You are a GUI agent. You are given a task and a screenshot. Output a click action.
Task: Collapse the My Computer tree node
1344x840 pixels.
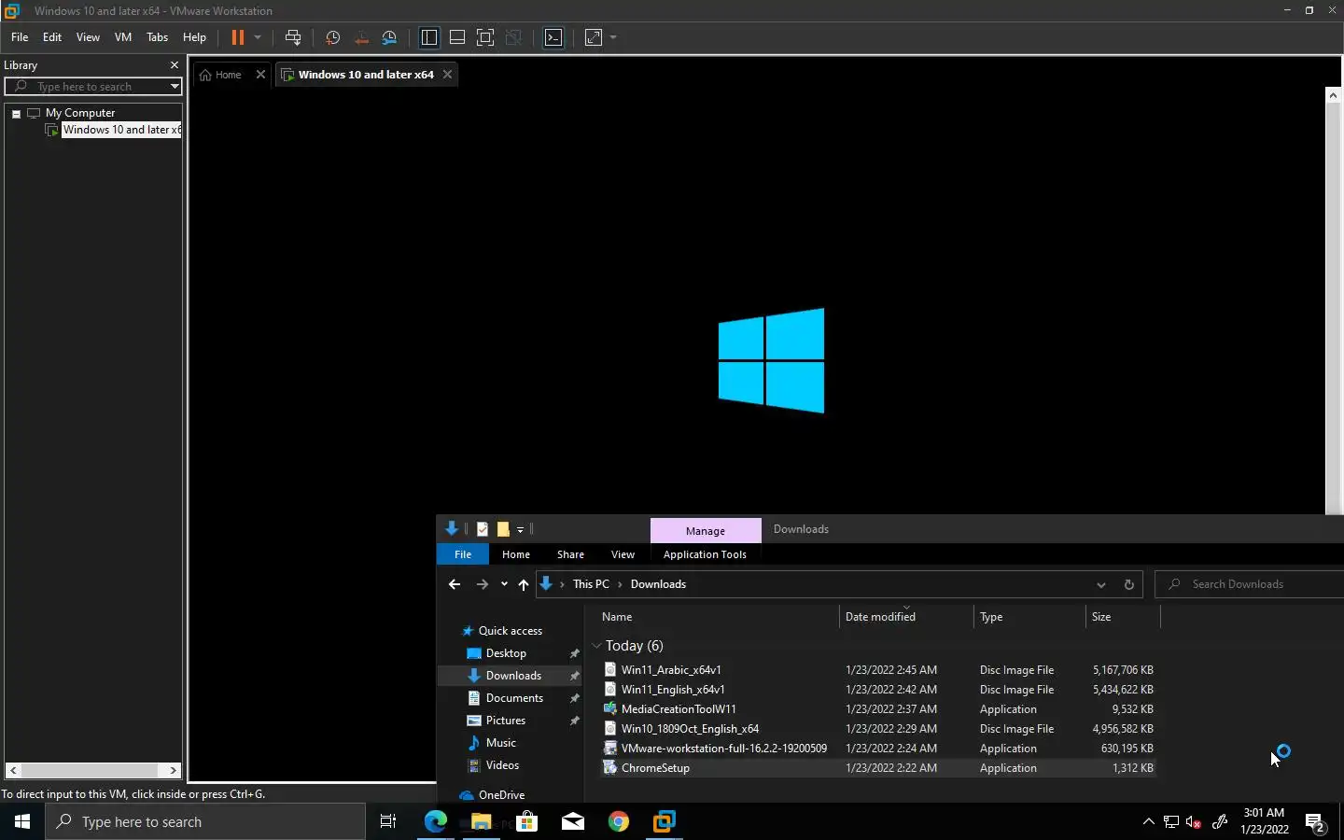coord(16,113)
